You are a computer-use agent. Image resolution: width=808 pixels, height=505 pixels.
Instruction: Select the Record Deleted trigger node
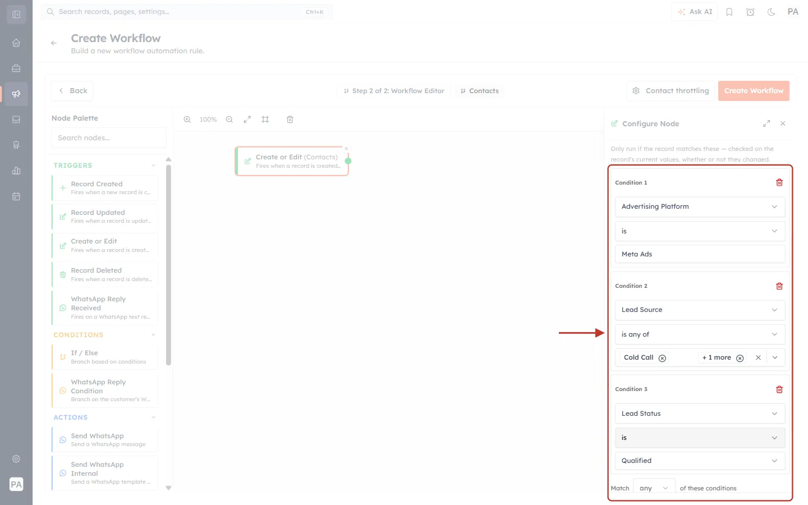[x=105, y=274]
